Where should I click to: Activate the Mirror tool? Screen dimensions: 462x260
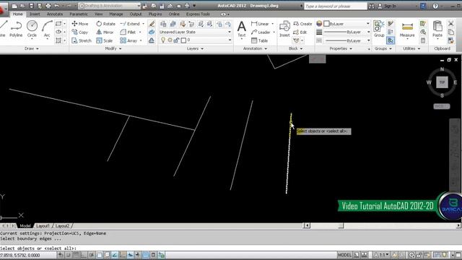tap(105, 32)
